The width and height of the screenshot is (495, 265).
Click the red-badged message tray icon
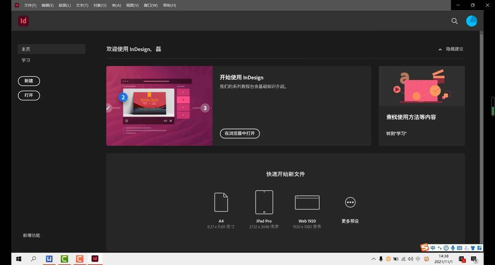click(x=462, y=259)
